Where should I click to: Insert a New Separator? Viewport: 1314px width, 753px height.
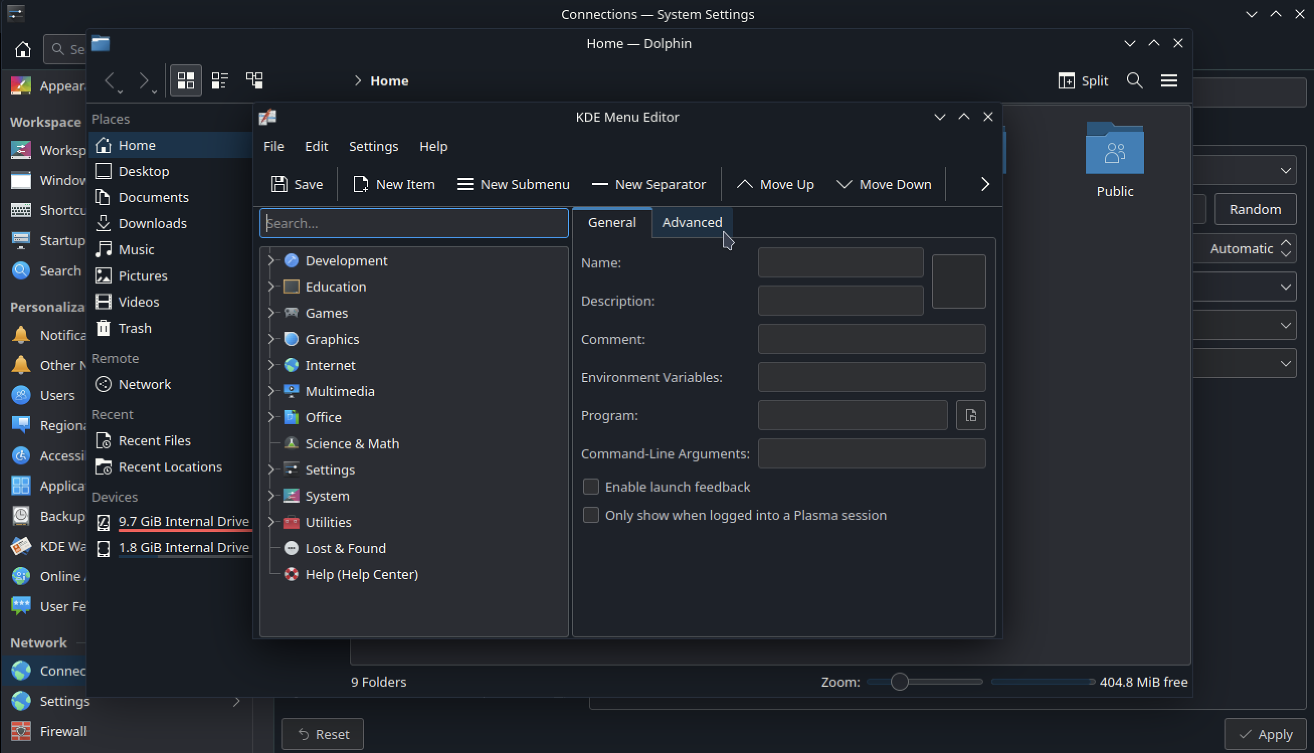(648, 184)
